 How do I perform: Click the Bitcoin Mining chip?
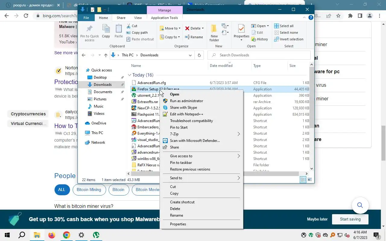pos(89,190)
